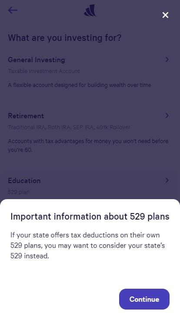
Task: Select the Retirement heading
Action: tap(26, 116)
